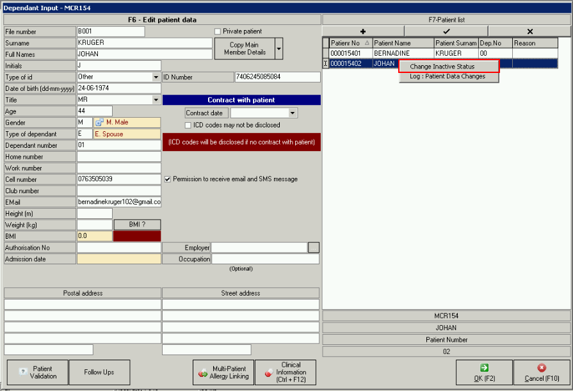Viewport: 573px width, 391px height.
Task: Click into the Cell number field
Action: coord(118,179)
